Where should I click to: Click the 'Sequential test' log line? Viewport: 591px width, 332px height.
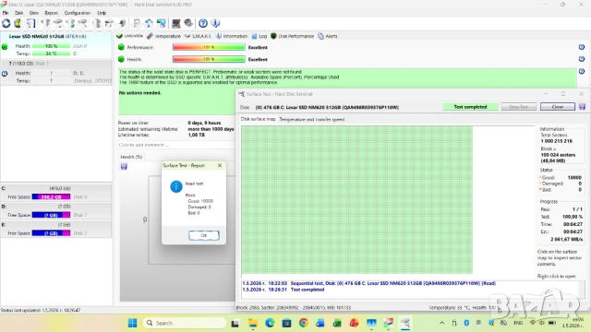(x=369, y=283)
